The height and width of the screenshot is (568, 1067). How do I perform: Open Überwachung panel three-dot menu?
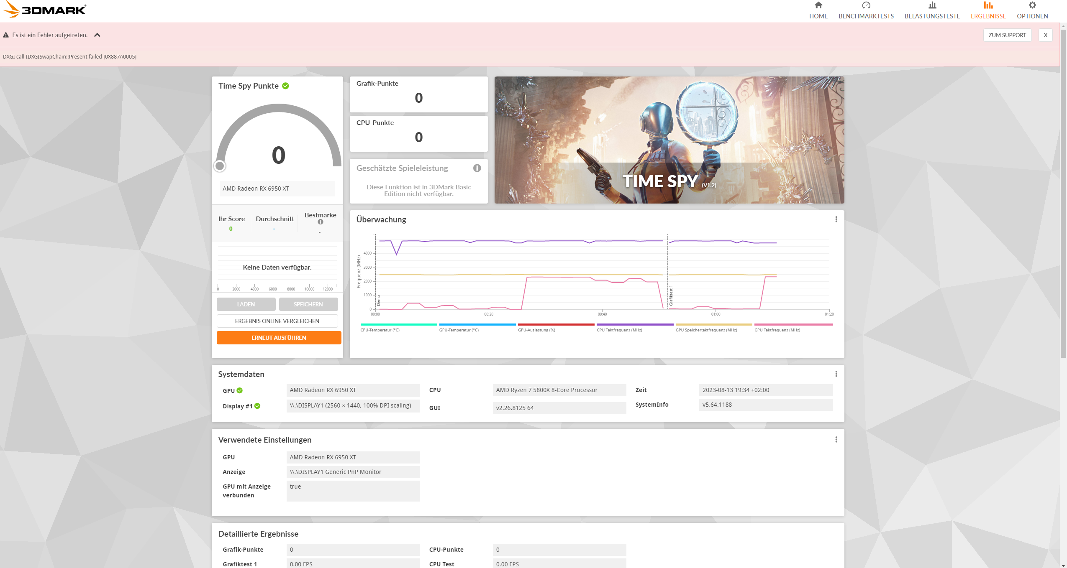(836, 219)
